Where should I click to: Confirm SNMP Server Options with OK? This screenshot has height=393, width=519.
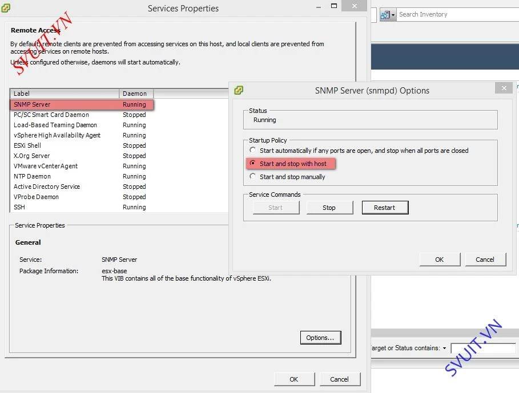coord(440,260)
